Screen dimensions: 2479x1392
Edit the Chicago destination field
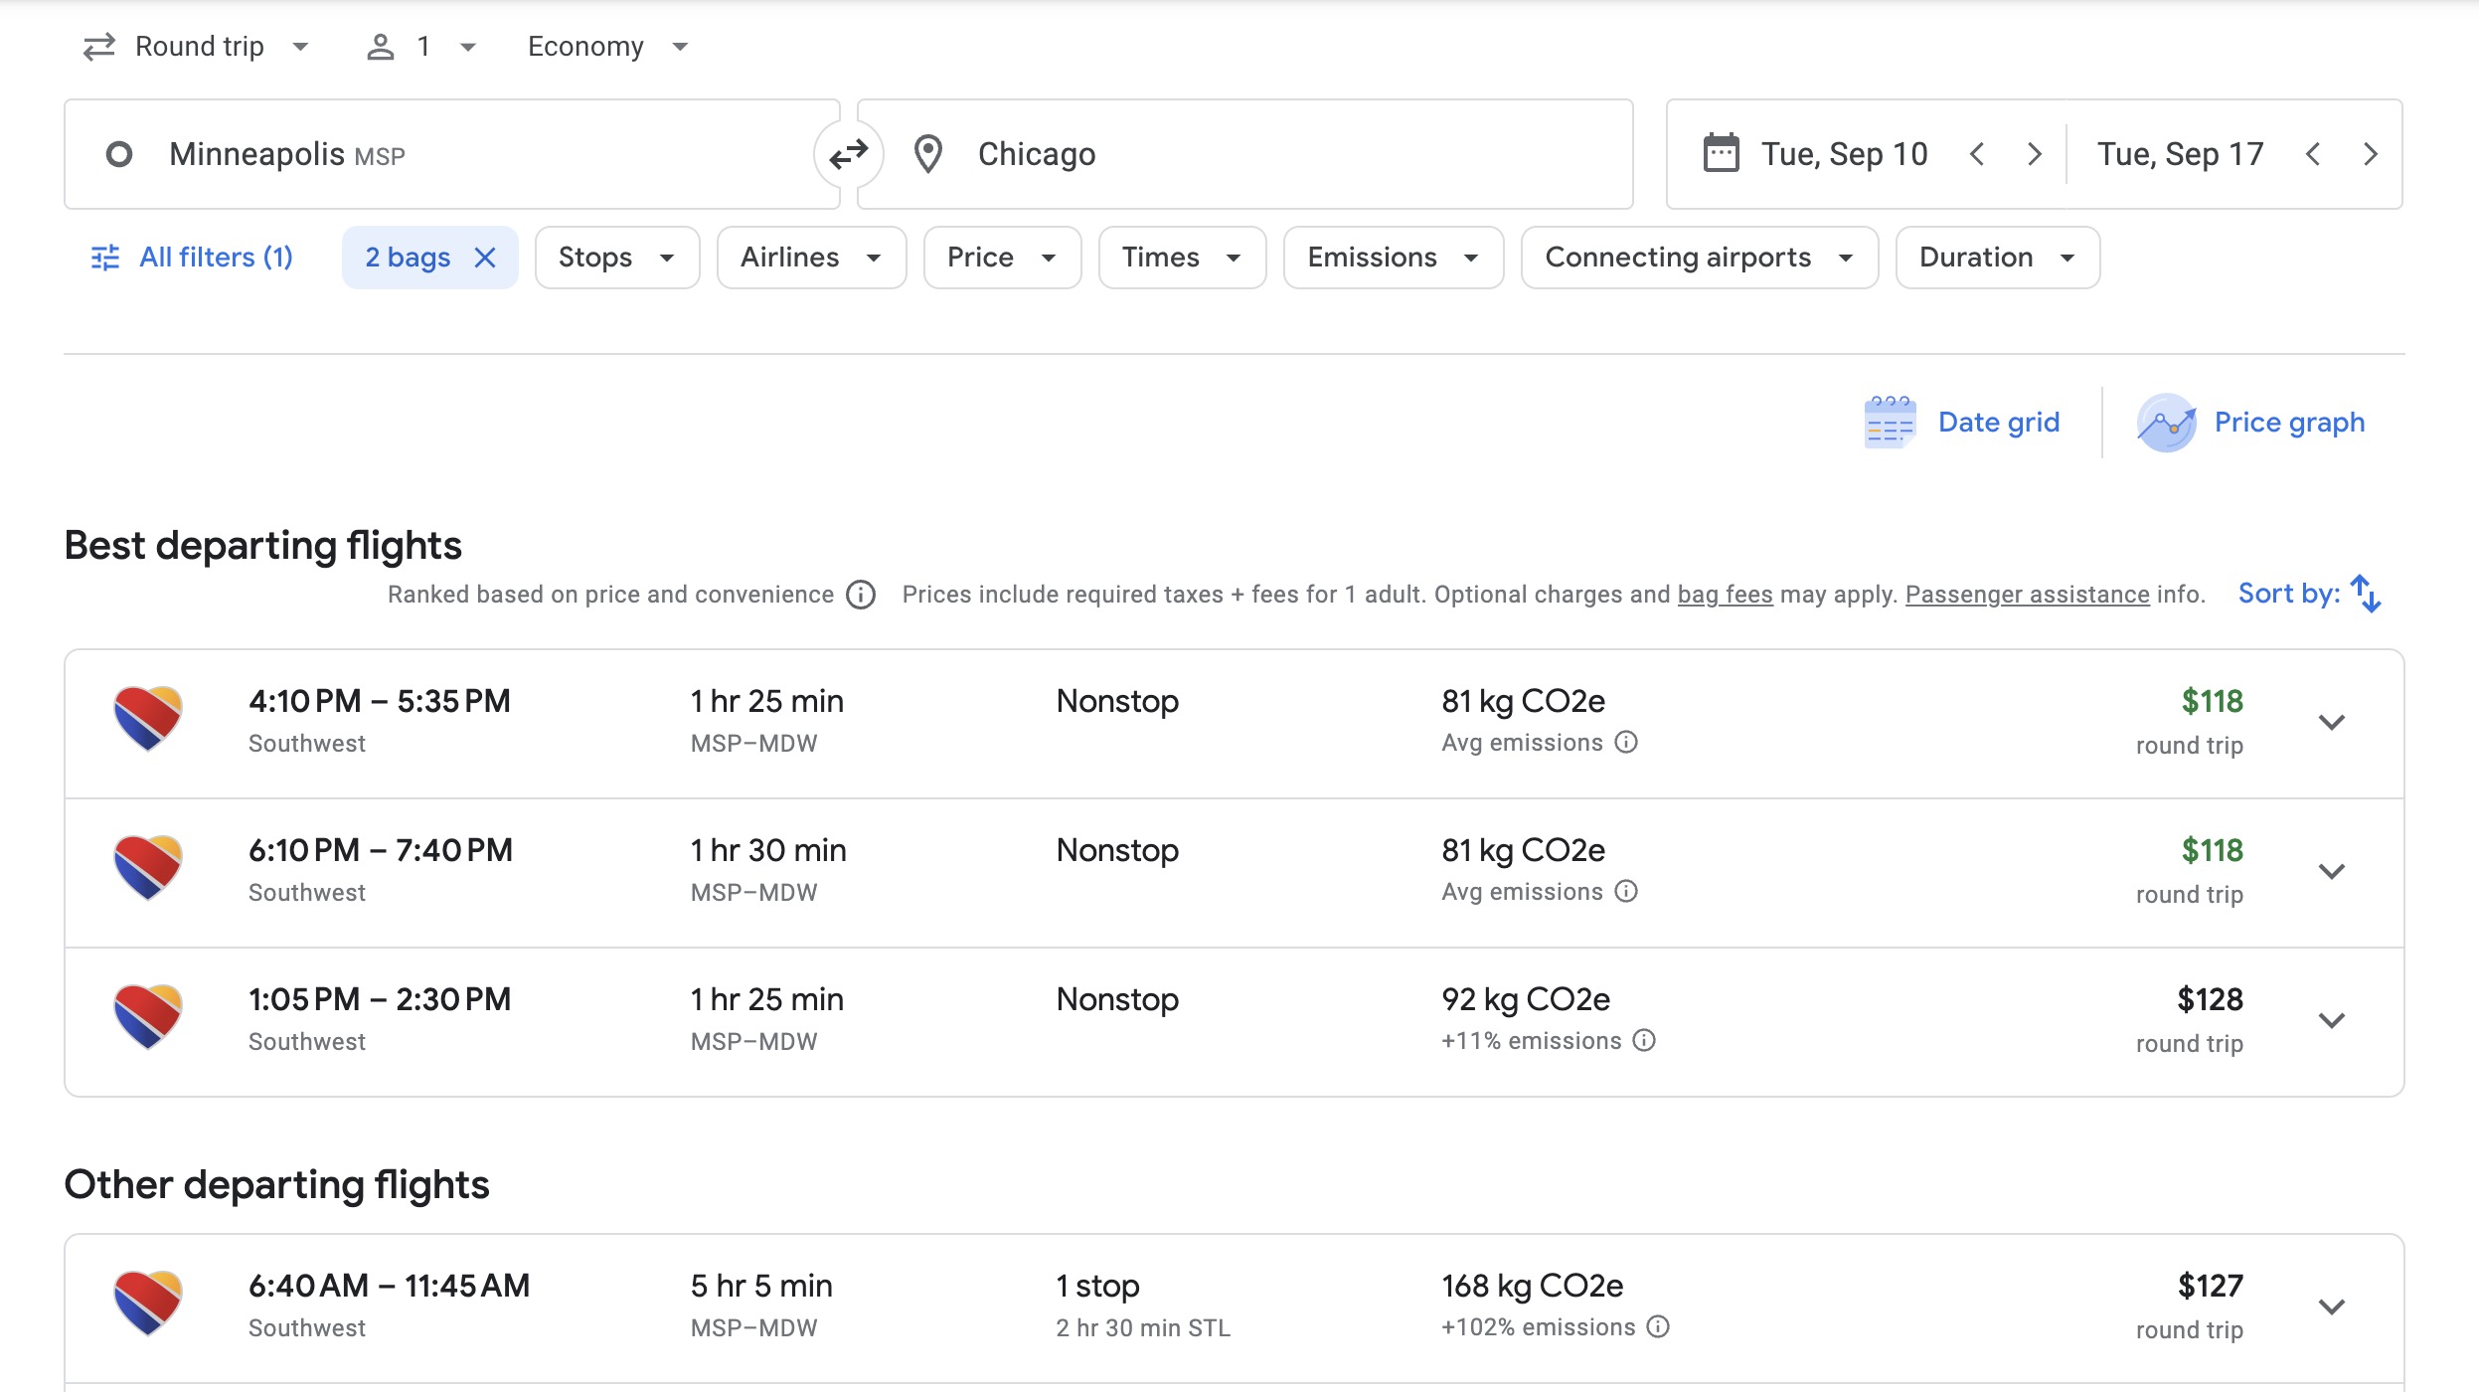click(x=1245, y=154)
